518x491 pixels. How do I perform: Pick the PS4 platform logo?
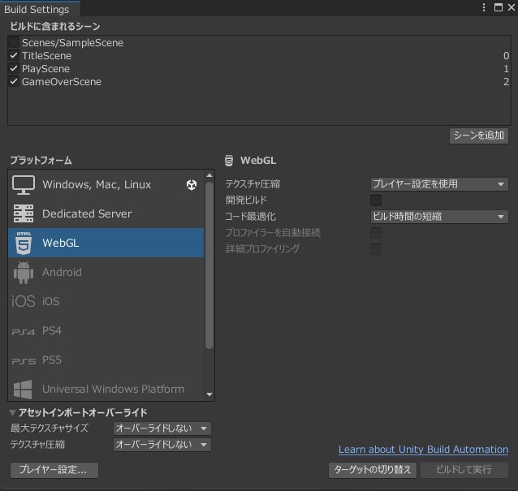[23, 332]
